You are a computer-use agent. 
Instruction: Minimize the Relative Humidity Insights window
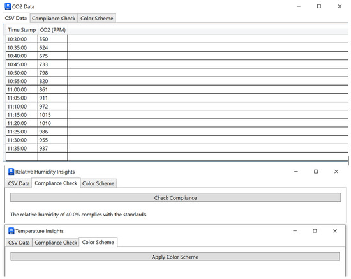296,172
